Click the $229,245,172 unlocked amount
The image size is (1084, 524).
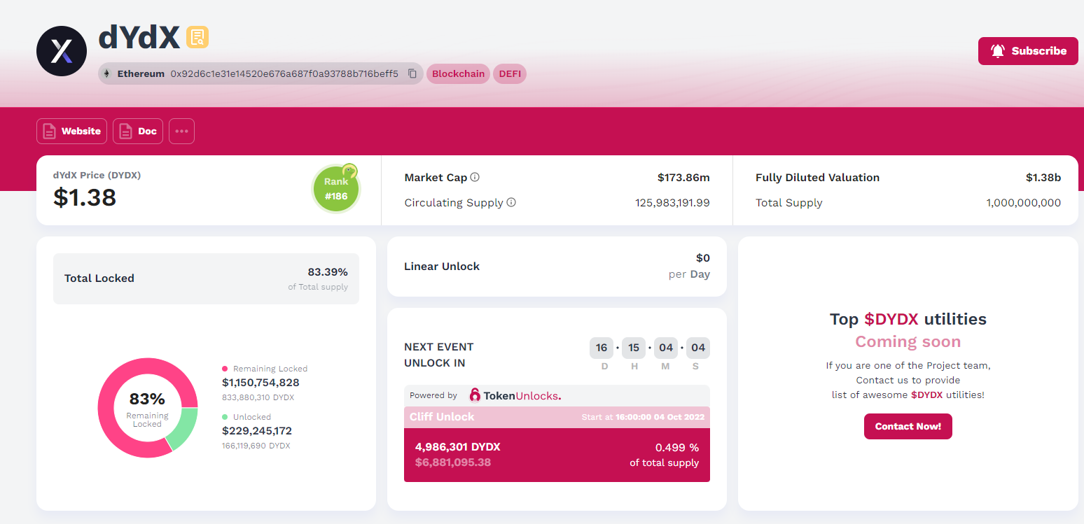click(x=257, y=431)
